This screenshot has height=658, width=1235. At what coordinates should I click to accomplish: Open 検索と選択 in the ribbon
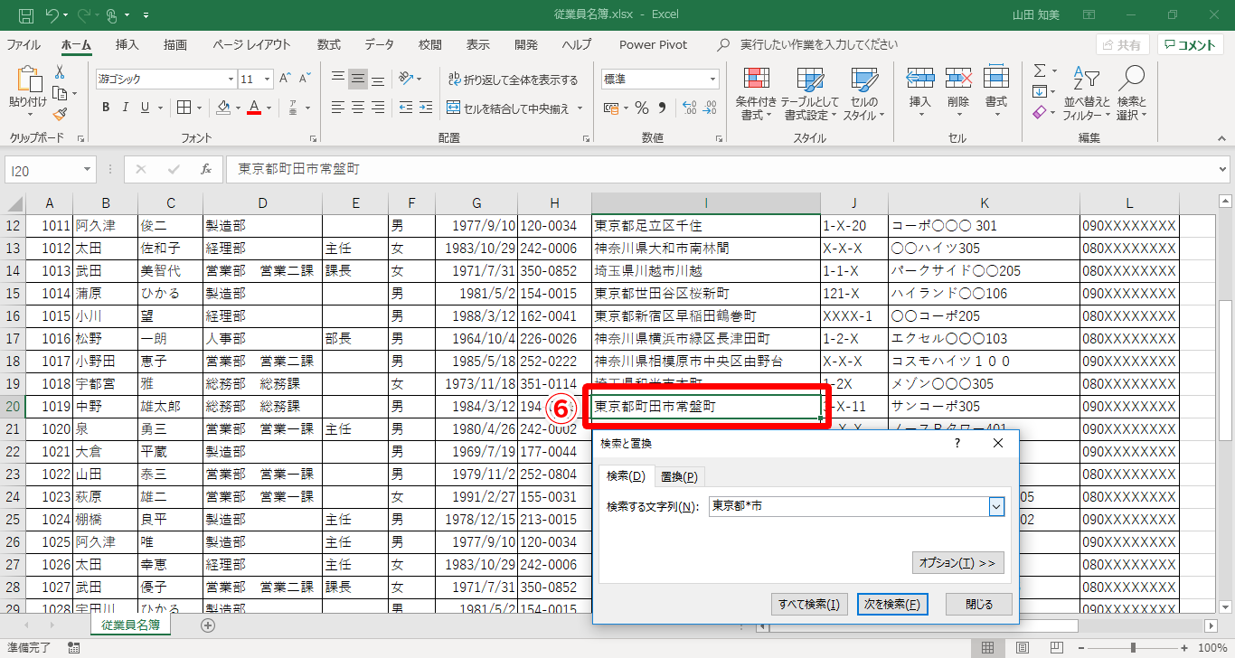coord(1131,93)
